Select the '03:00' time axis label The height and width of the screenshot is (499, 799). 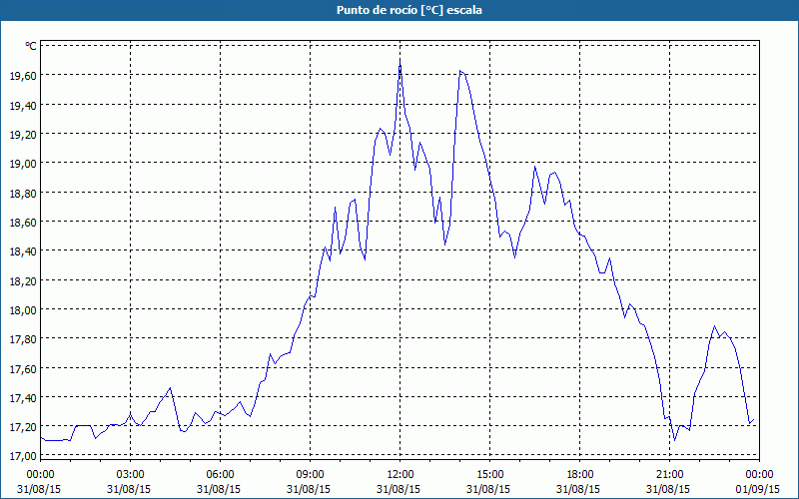pyautogui.click(x=130, y=475)
